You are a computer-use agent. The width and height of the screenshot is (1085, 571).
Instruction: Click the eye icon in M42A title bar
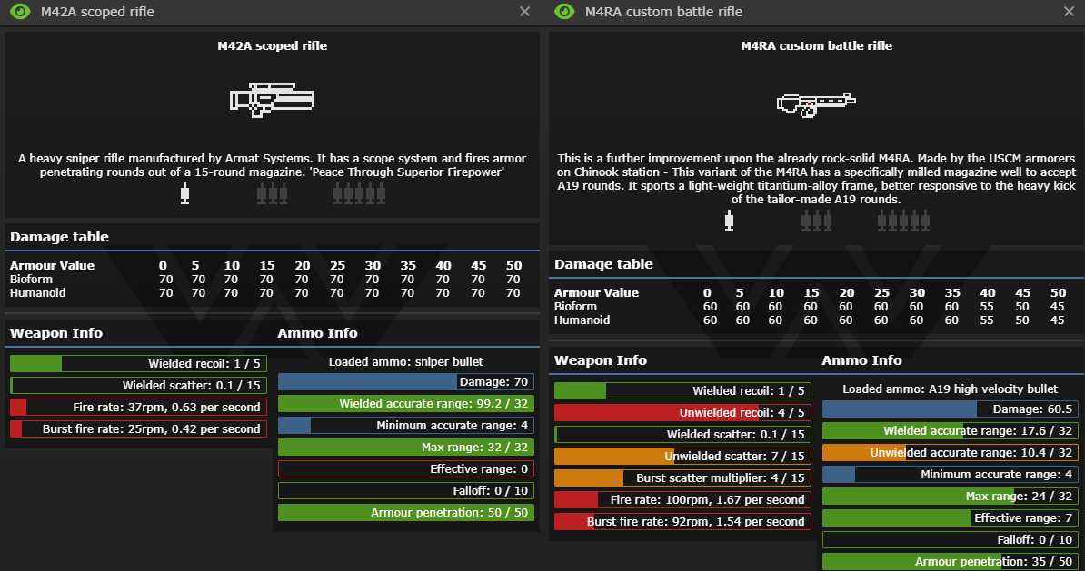pos(21,12)
